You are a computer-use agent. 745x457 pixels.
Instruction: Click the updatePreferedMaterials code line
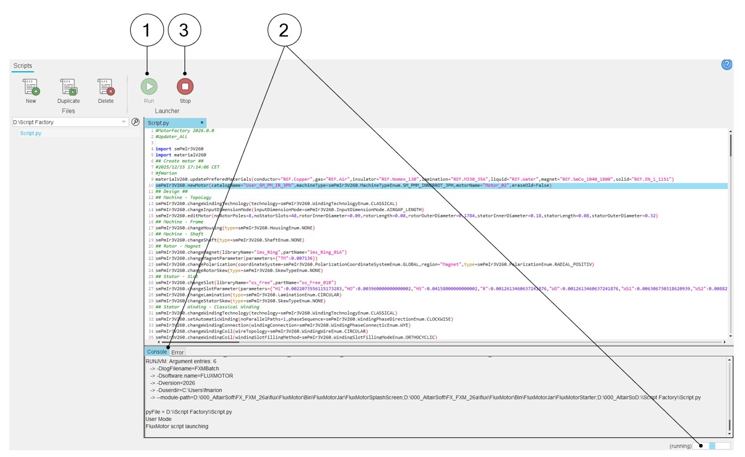[415, 179]
